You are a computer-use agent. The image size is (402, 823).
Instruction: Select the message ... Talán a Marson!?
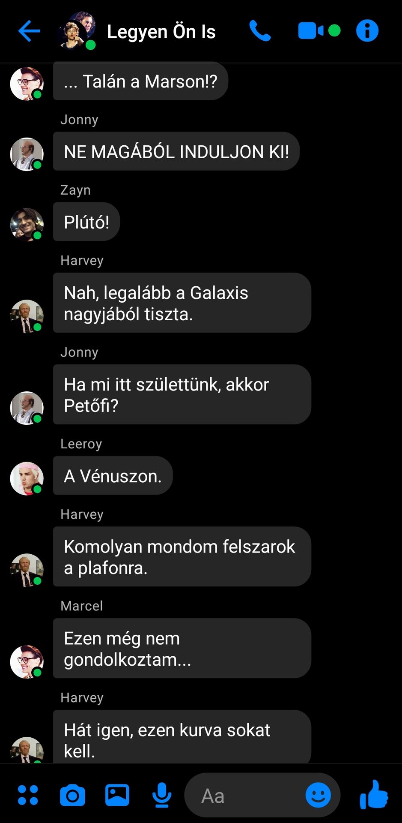tap(140, 81)
